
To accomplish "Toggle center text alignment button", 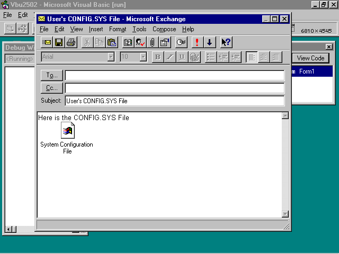I will pyautogui.click(x=263, y=57).
